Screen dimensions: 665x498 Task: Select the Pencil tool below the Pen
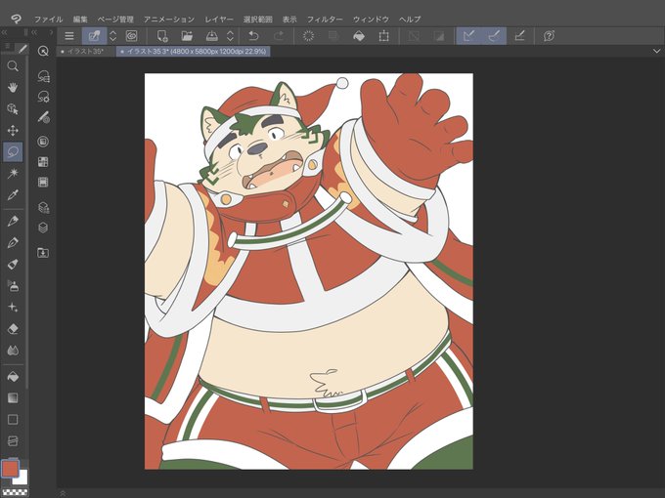(13, 242)
